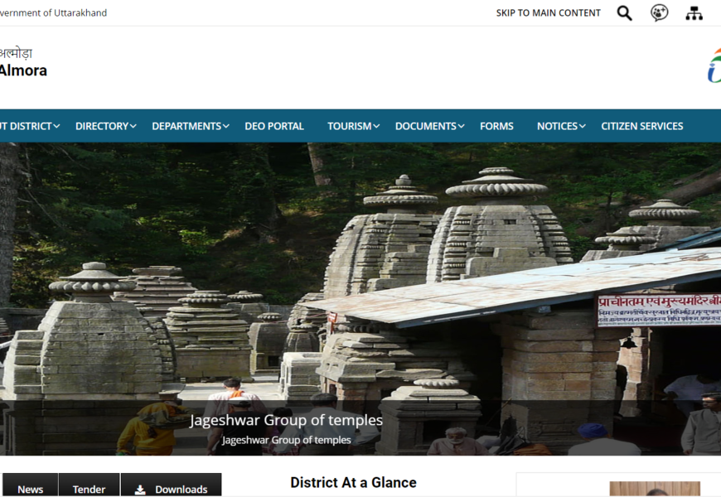
Task: Switch to the Tender tab
Action: tap(89, 489)
